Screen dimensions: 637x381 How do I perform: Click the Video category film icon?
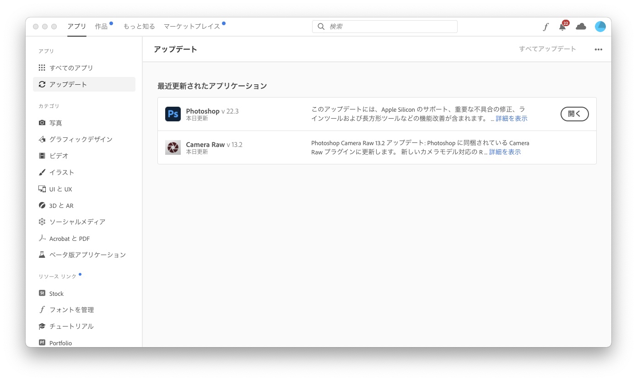pyautogui.click(x=42, y=156)
